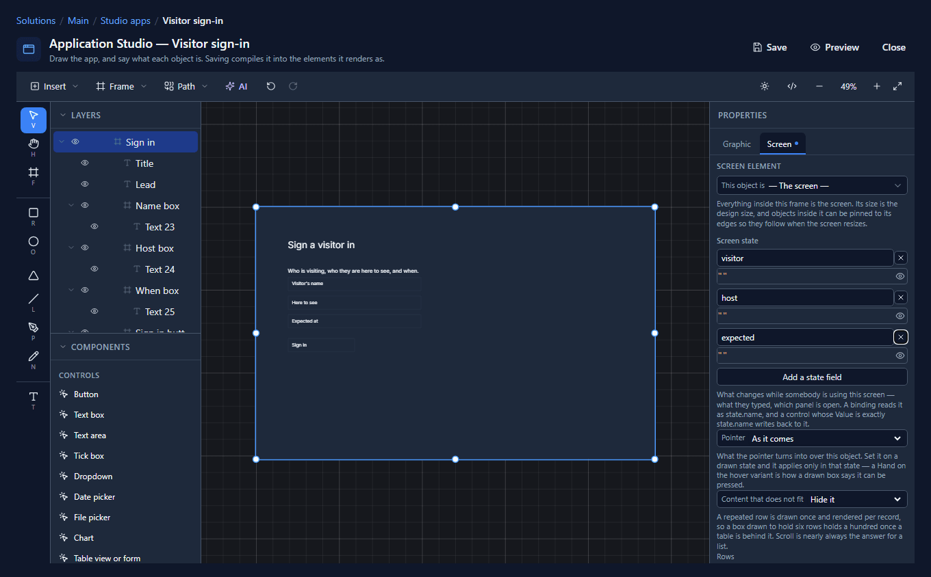
Task: Collapse the Components panel section
Action: tap(63, 347)
